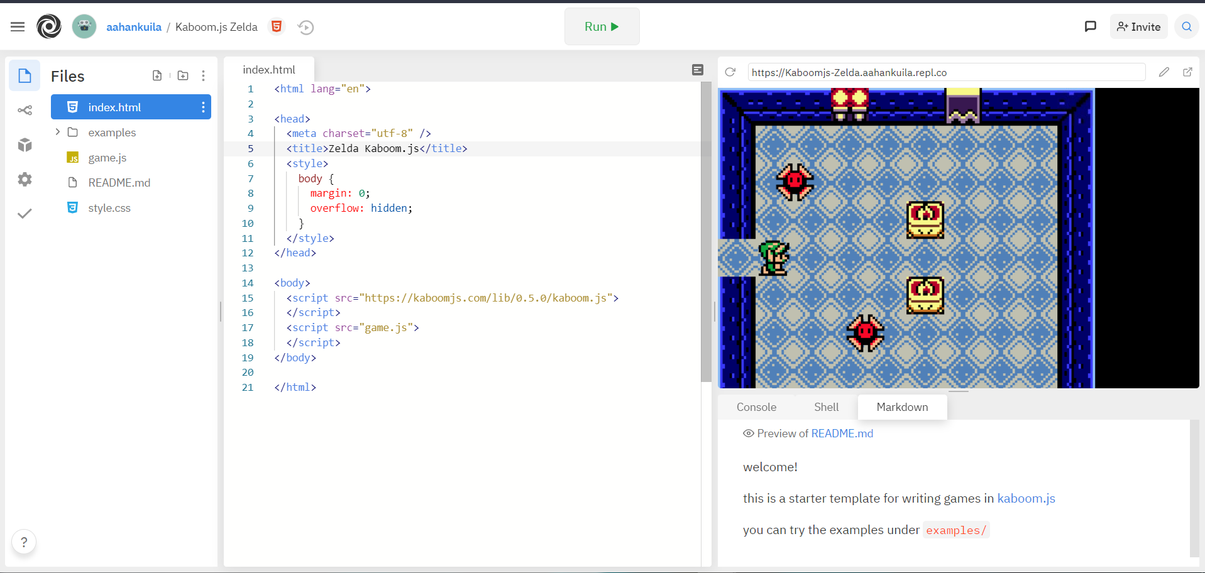The width and height of the screenshot is (1205, 573).
Task: Click the 'examples/' inline code text
Action: [956, 530]
